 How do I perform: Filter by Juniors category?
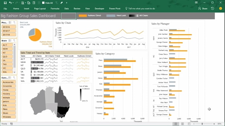(x=9, y=101)
